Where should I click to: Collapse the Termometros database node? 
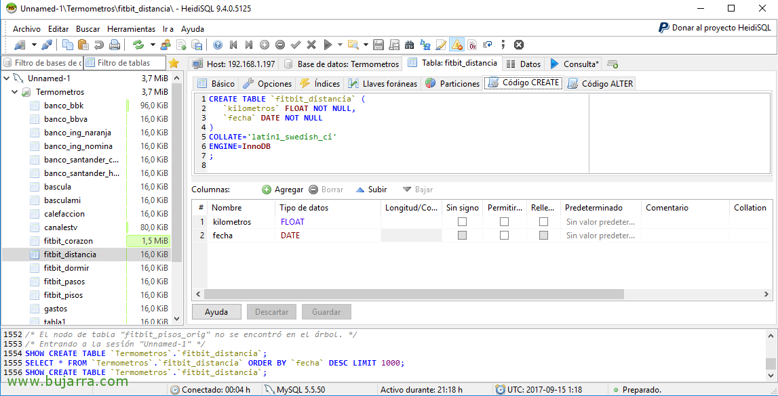(x=15, y=92)
